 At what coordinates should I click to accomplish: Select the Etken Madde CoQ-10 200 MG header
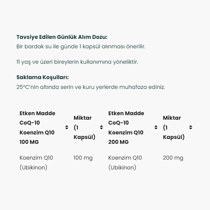pos(126,127)
